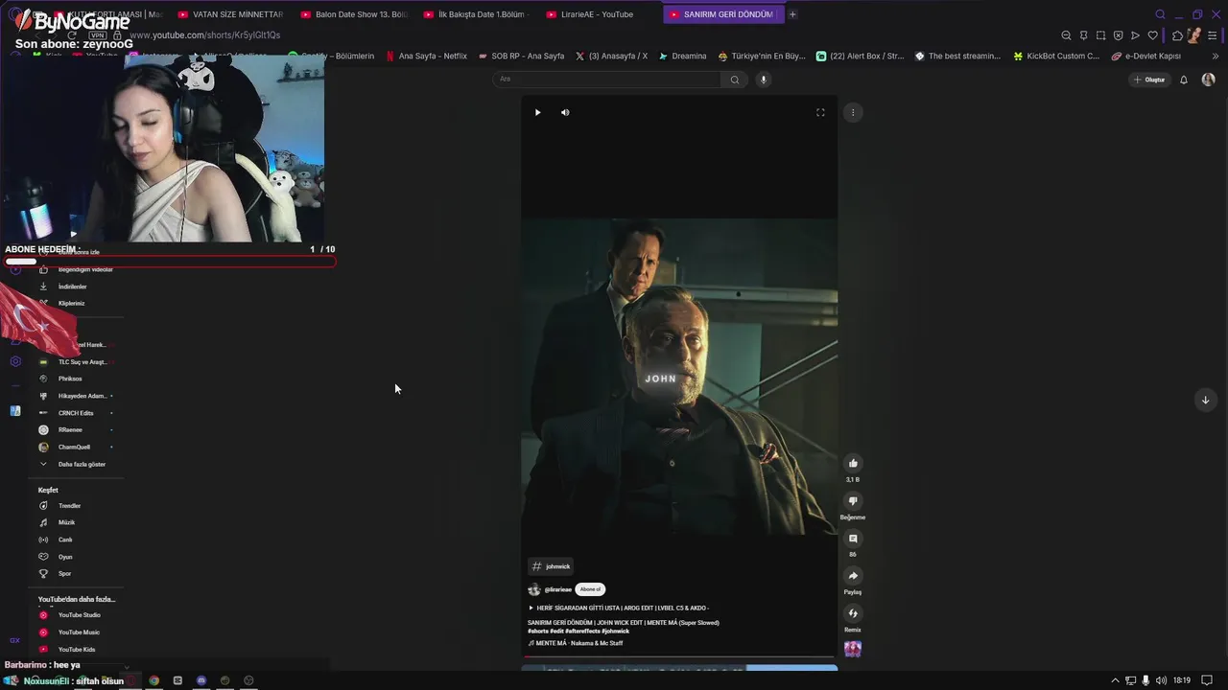Switch to İlk Bakışta Date 1.Bölüm tab
This screenshot has height=690, width=1228.
476,14
